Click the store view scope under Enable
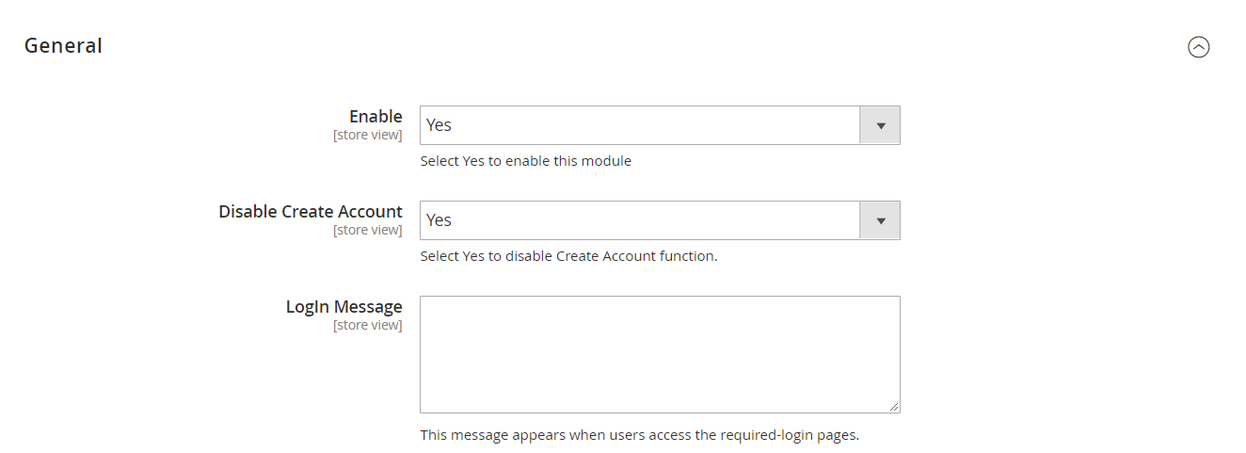This screenshot has height=453, width=1246. [x=367, y=136]
